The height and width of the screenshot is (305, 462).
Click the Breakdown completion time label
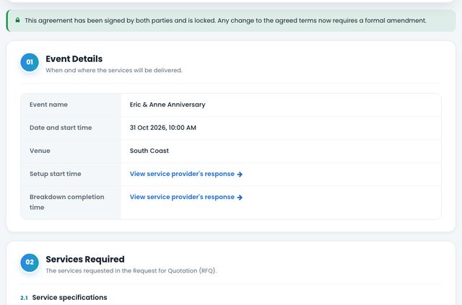67,202
